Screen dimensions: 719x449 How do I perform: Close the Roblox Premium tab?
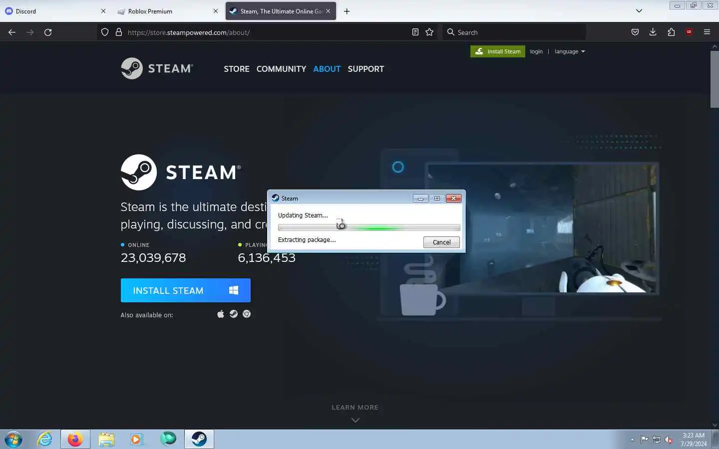(x=216, y=11)
